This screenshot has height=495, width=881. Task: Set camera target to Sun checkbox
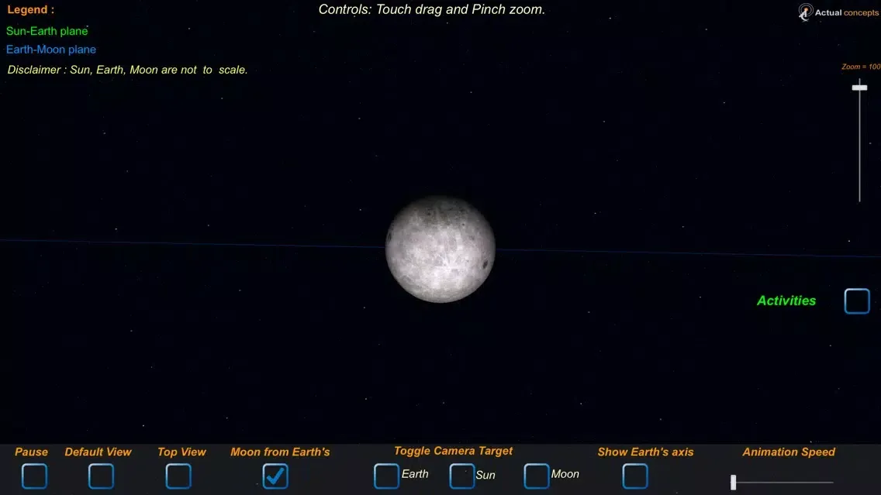(462, 476)
